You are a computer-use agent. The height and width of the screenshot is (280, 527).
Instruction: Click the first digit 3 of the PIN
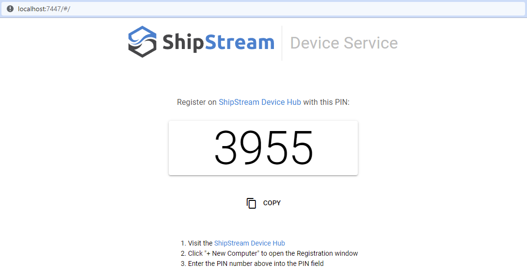point(227,148)
